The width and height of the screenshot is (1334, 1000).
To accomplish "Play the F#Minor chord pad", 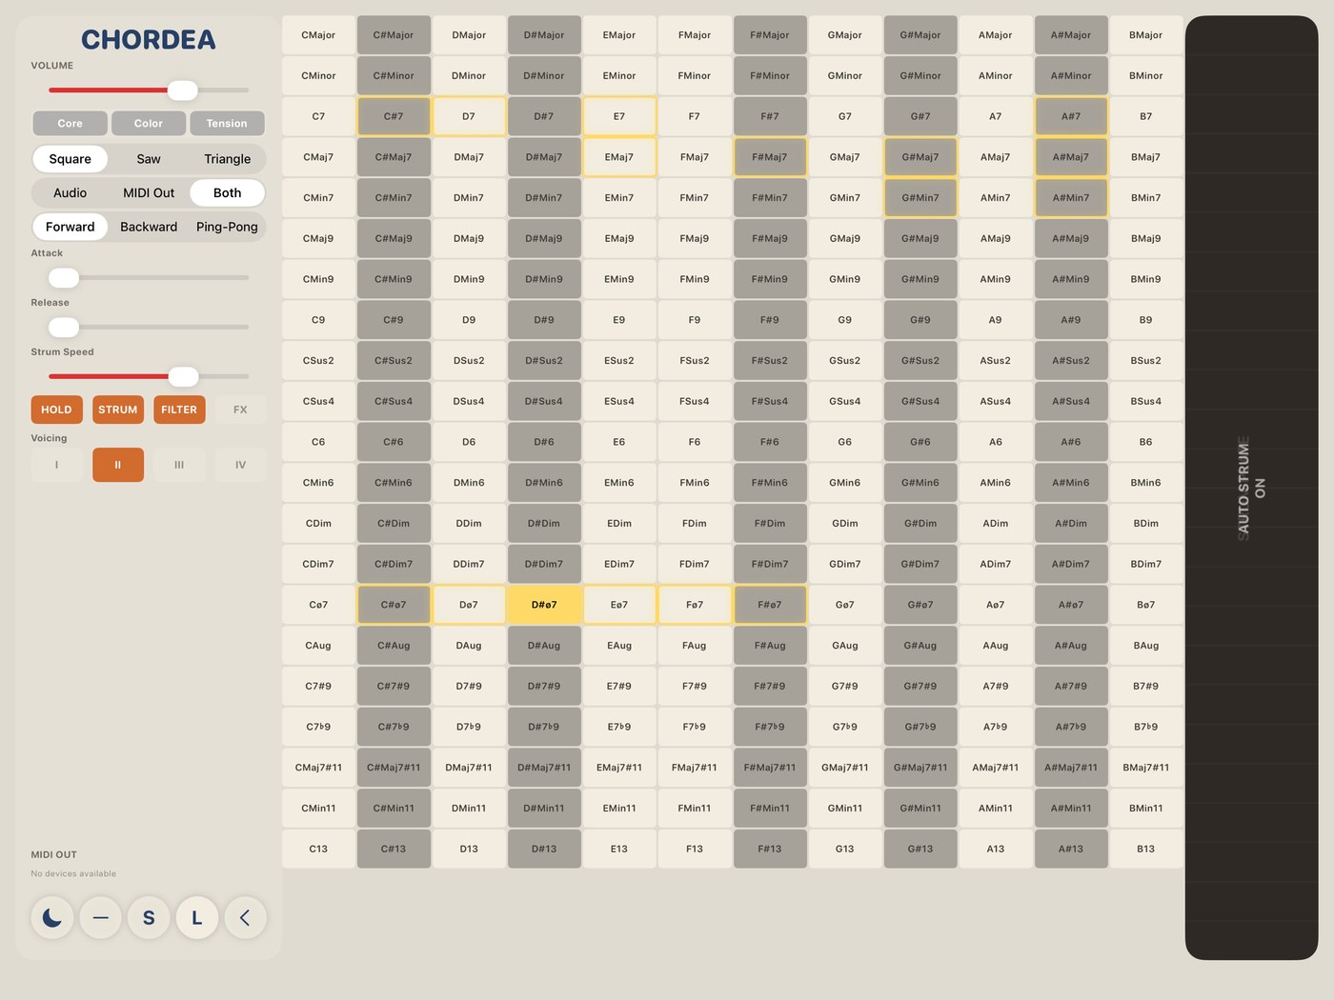I will [x=770, y=76].
